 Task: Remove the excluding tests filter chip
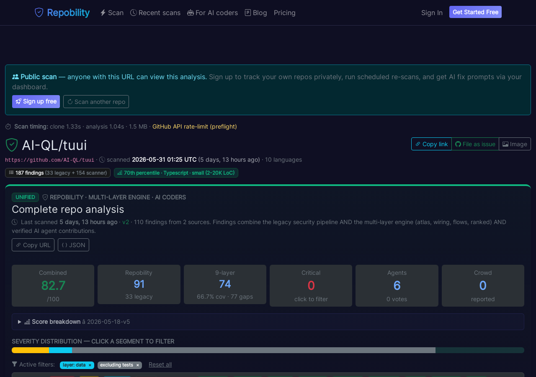137,365
